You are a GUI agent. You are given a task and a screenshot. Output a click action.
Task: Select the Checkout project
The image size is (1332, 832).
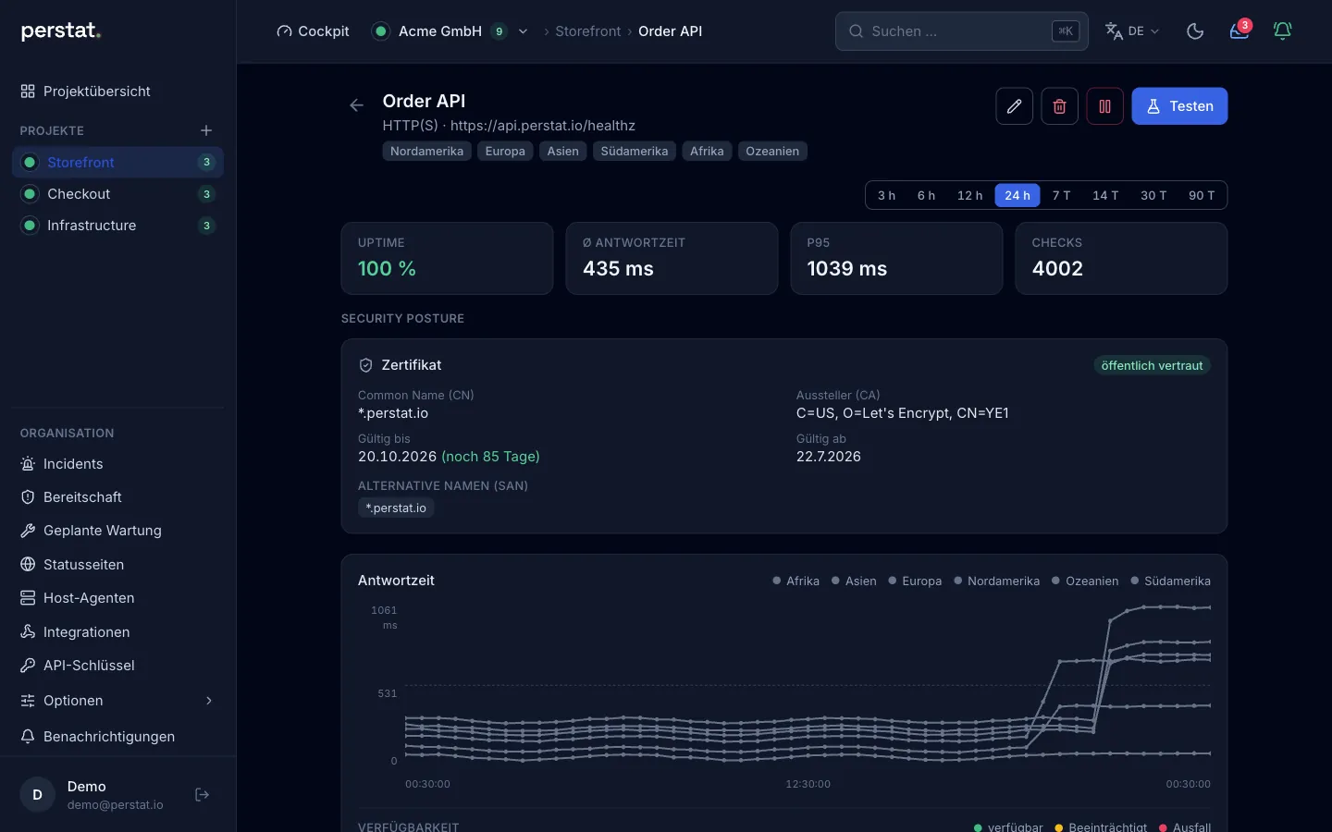pyautogui.click(x=117, y=194)
